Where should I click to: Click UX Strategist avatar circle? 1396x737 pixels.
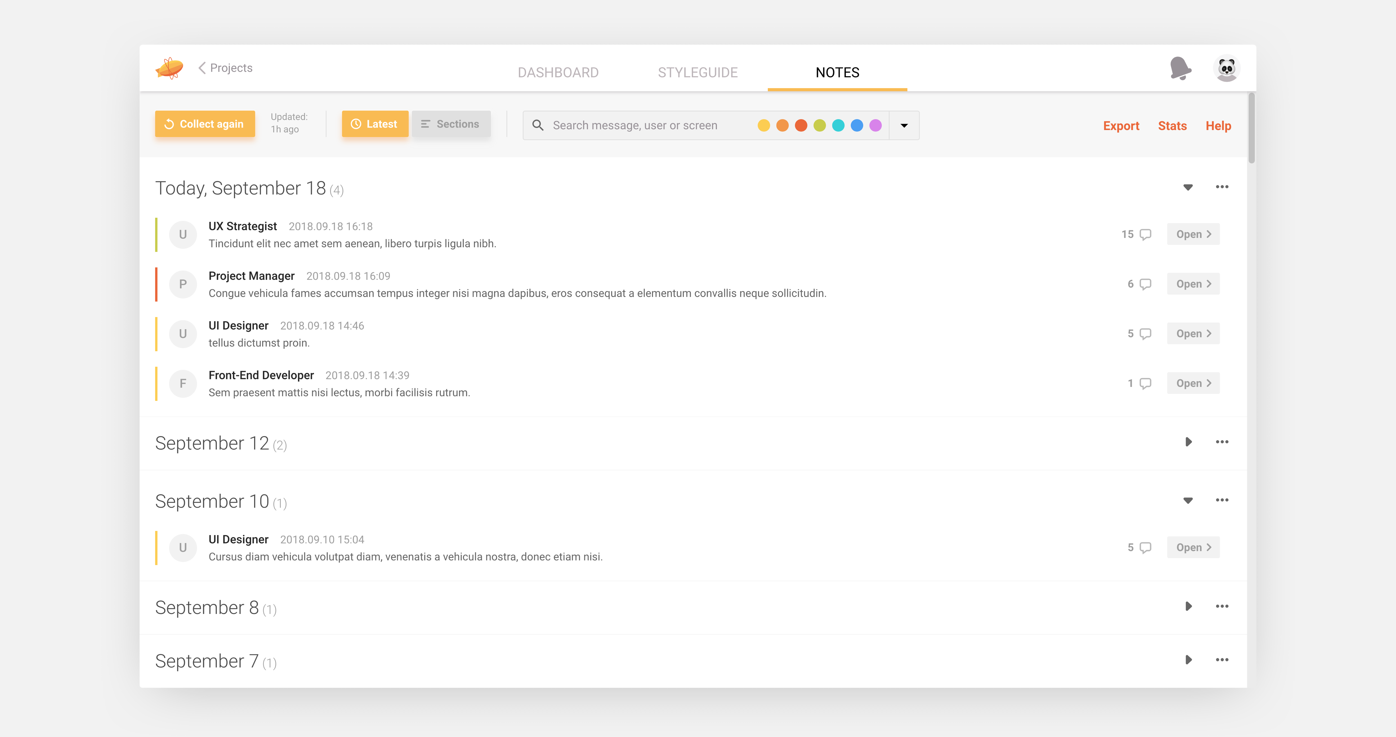pyautogui.click(x=183, y=235)
